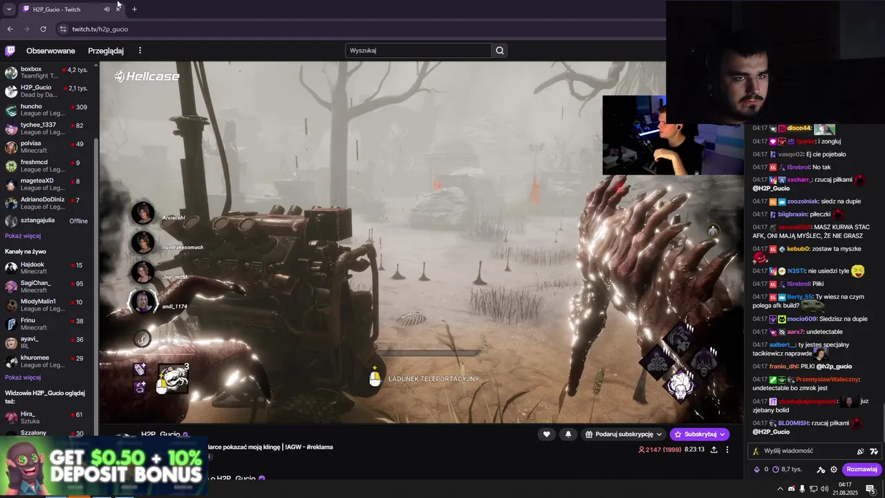Image resolution: width=885 pixels, height=498 pixels.
Task: Open the bits diamond icon
Action: (x=756, y=470)
